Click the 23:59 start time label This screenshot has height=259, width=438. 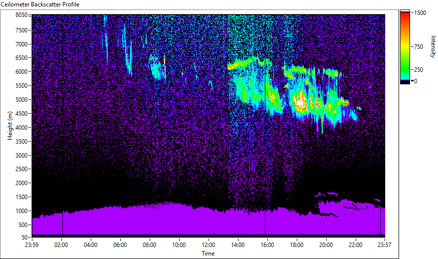click(x=31, y=245)
